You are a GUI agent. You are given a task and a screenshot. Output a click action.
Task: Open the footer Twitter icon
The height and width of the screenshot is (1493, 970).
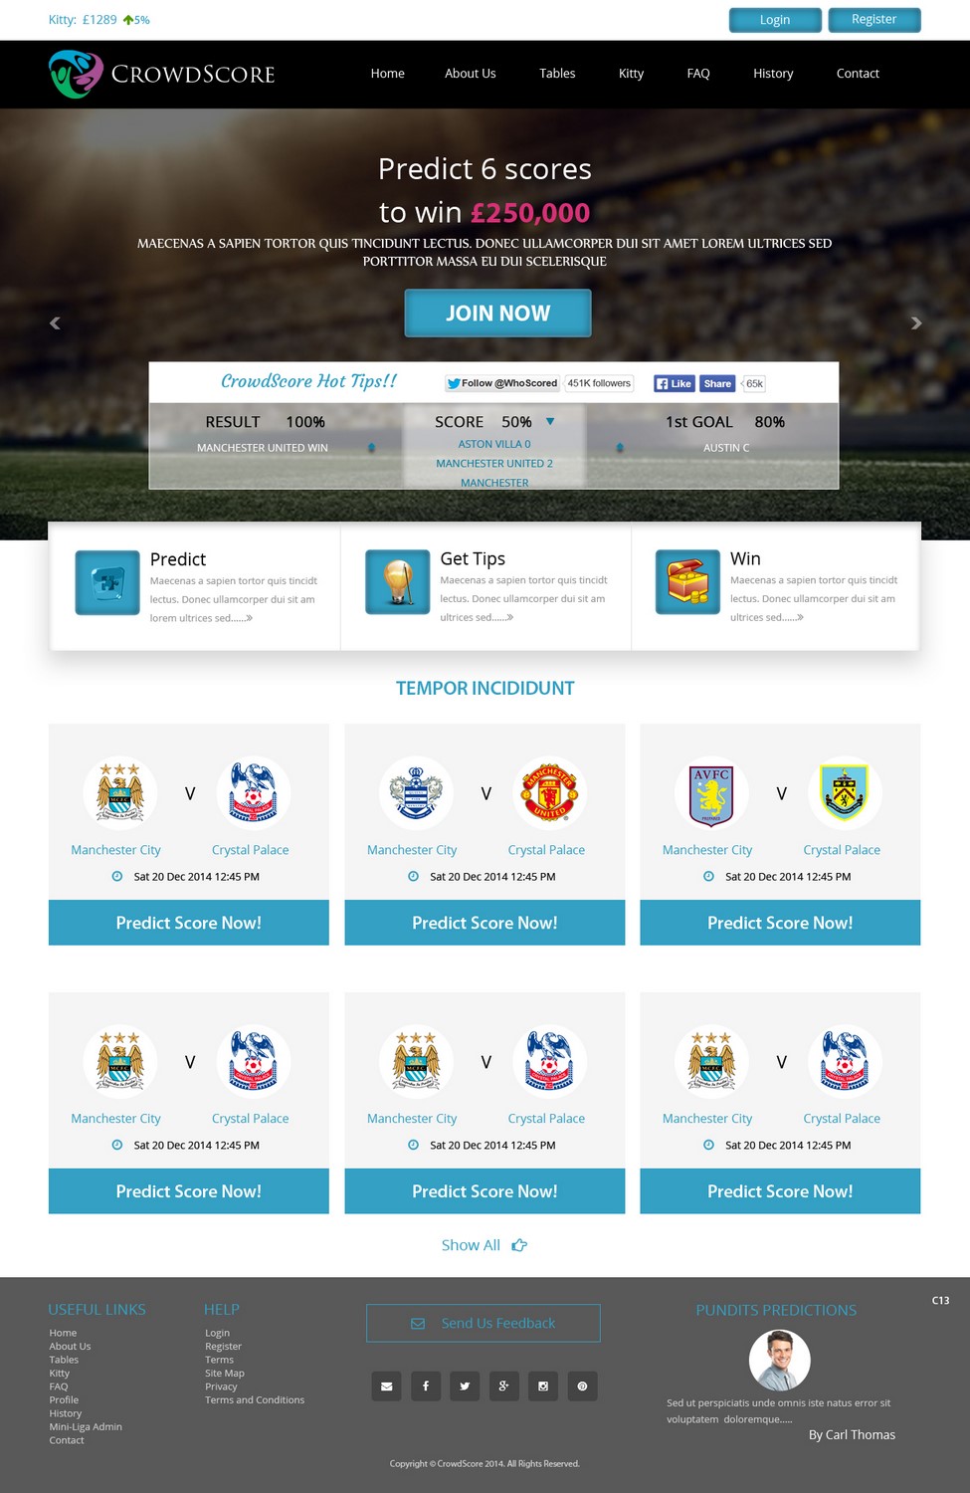pyautogui.click(x=465, y=1386)
